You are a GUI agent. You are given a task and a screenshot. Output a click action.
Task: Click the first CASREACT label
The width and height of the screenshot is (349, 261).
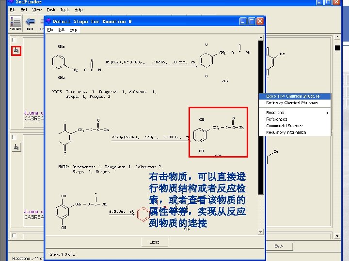(34, 118)
